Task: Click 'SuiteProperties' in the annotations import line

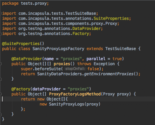Action: pos(111,18)
